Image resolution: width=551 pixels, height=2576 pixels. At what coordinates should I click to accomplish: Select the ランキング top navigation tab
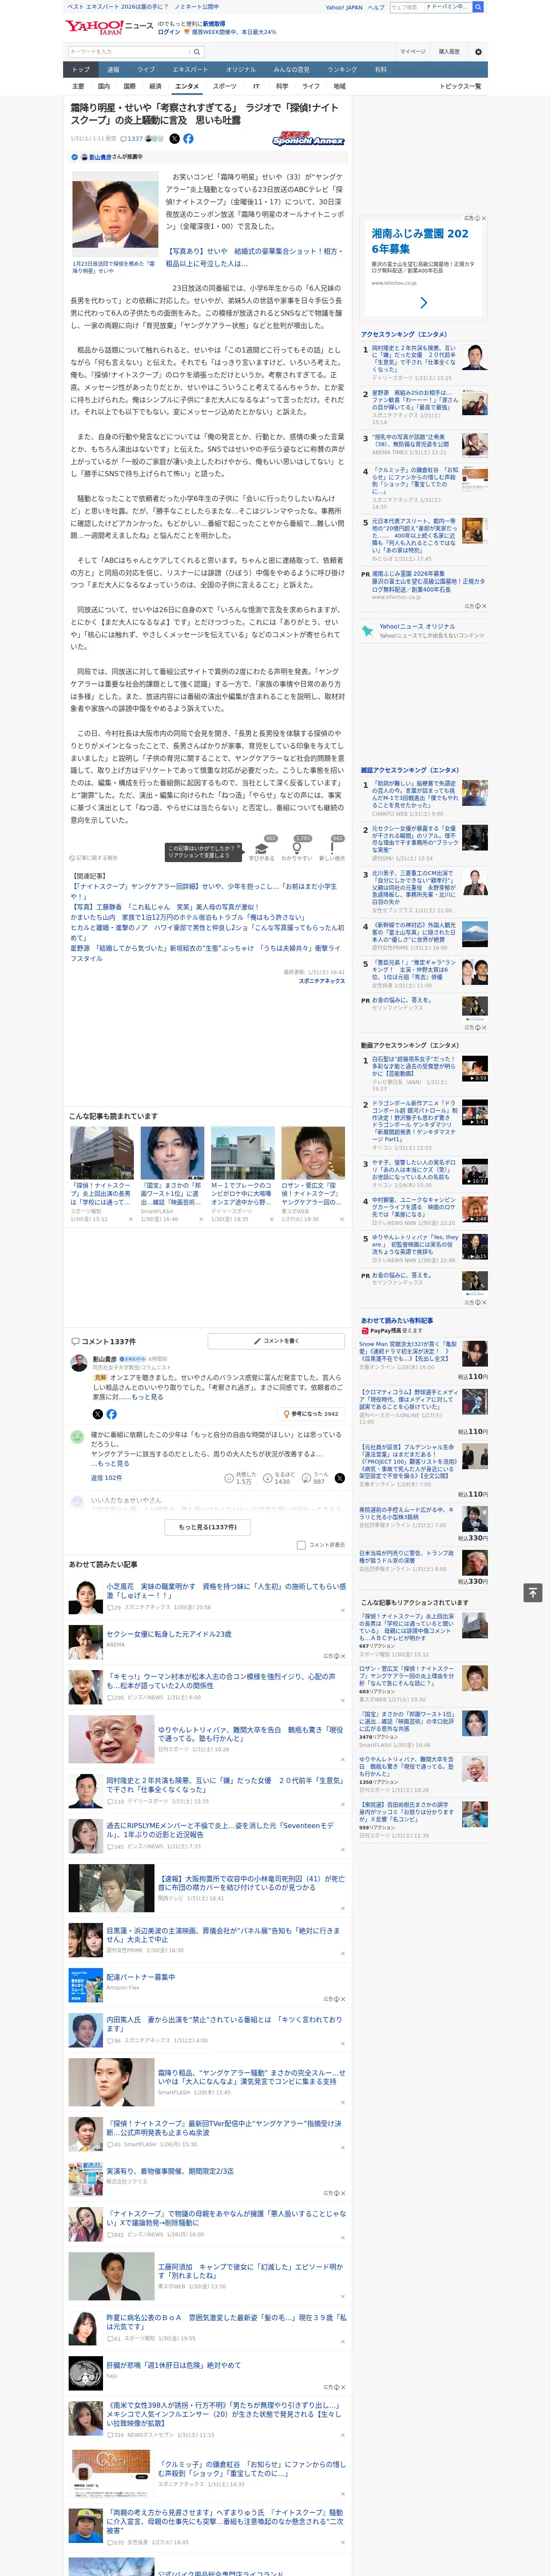[x=342, y=70]
